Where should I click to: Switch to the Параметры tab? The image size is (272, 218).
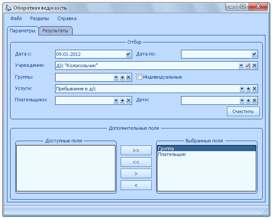[23, 31]
